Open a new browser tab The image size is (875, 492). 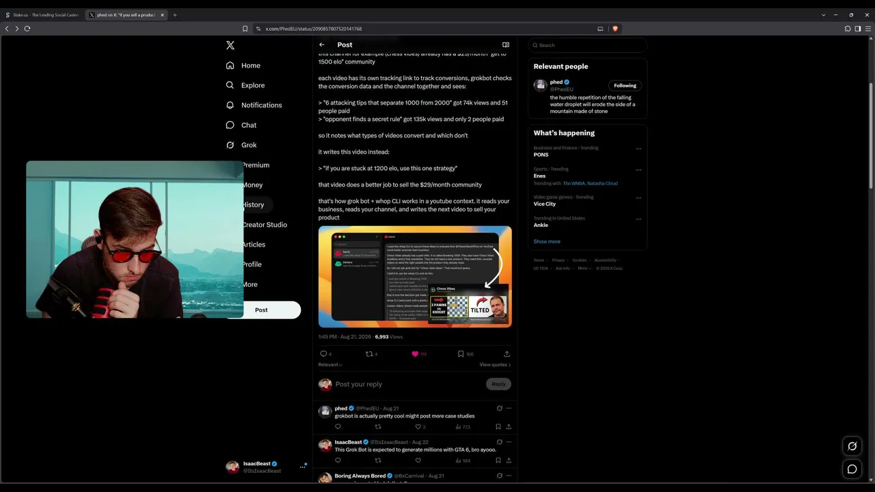(x=175, y=15)
